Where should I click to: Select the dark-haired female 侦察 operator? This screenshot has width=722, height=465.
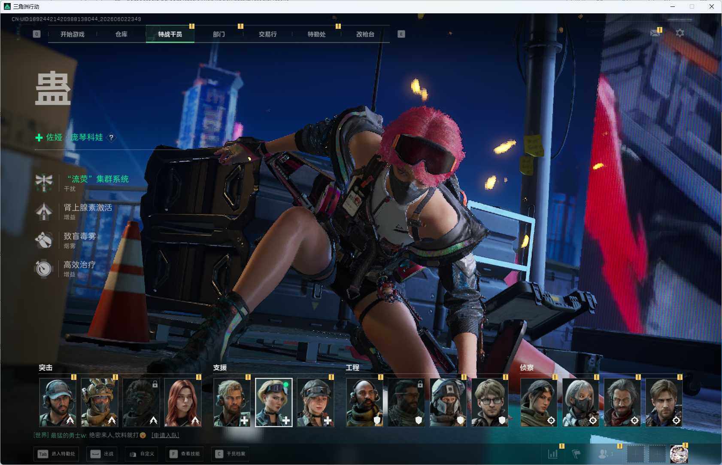(539, 402)
